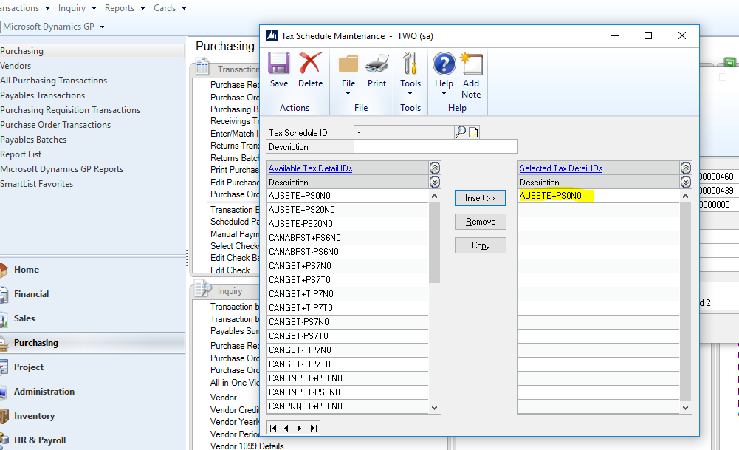Click the Copy button

pos(481,245)
